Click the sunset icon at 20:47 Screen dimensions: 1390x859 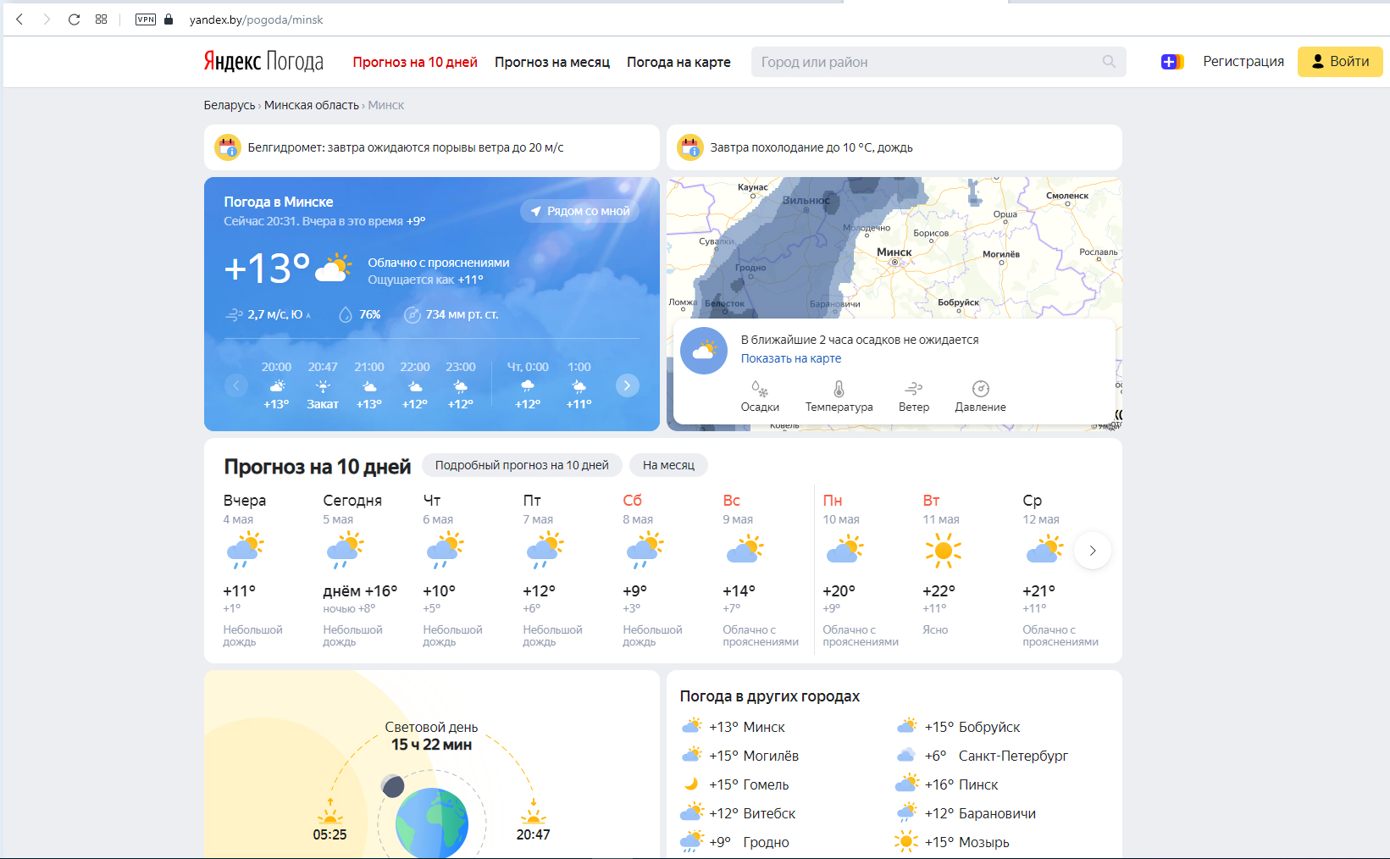point(533,812)
